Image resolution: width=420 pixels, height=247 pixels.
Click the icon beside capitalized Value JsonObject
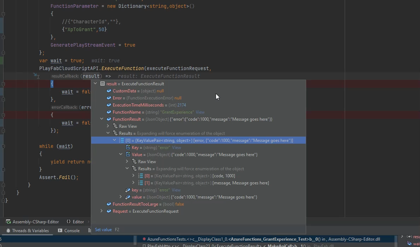click(128, 155)
